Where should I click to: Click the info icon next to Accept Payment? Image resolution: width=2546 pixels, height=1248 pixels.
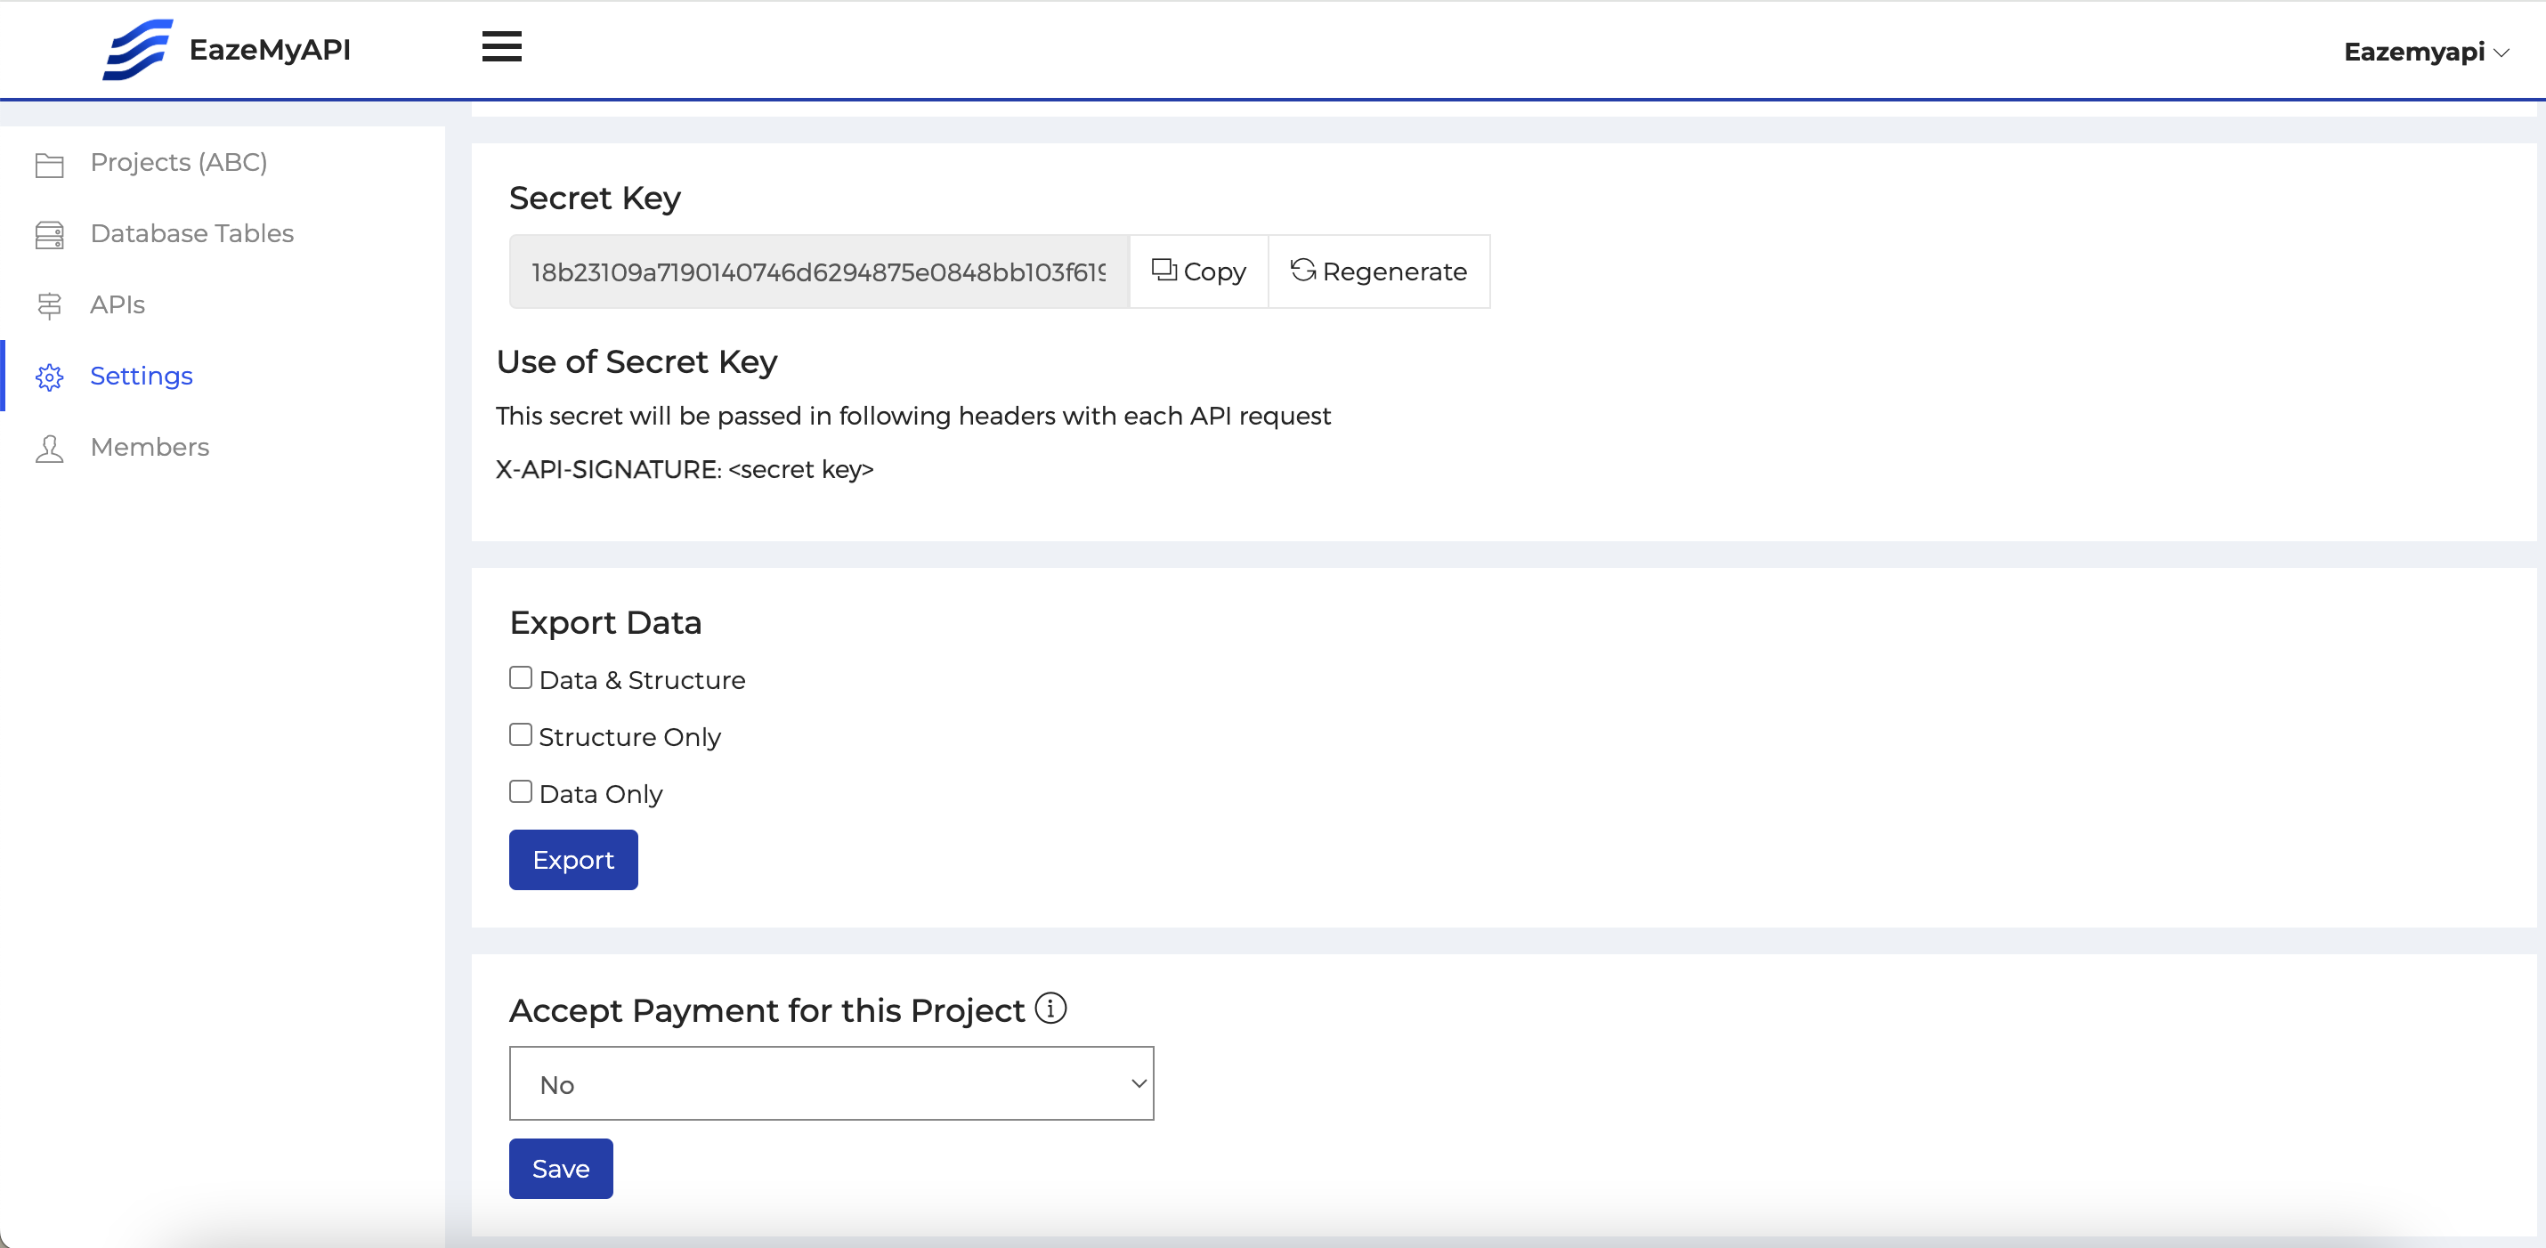pyautogui.click(x=1050, y=1008)
